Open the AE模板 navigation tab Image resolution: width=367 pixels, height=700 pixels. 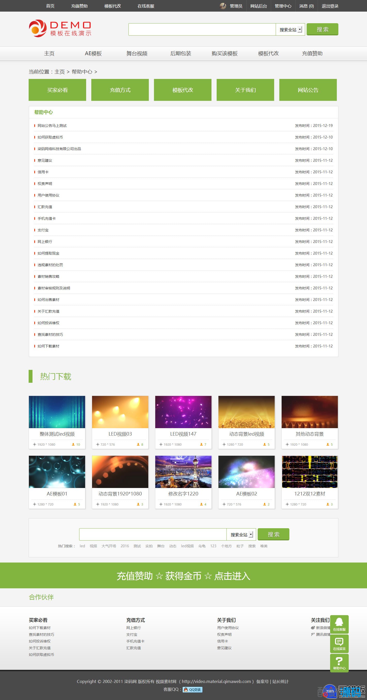point(93,54)
